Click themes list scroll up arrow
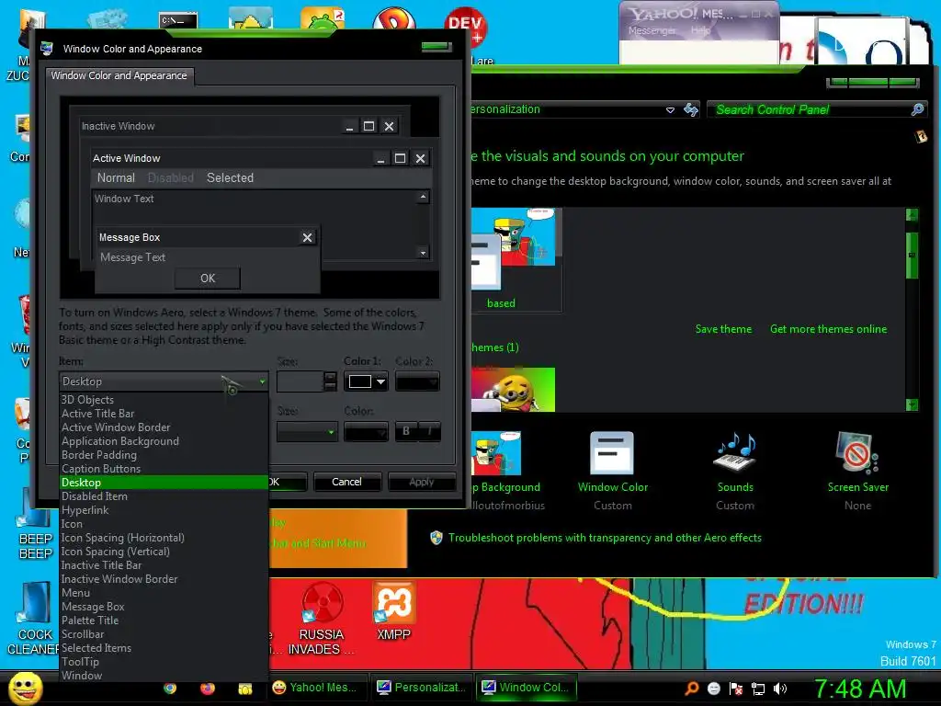The height and width of the screenshot is (706, 941). click(912, 214)
